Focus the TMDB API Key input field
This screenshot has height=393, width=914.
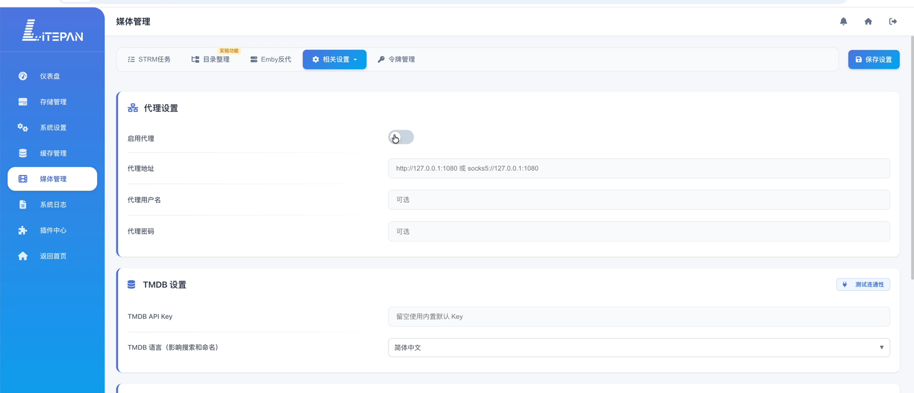tap(639, 316)
